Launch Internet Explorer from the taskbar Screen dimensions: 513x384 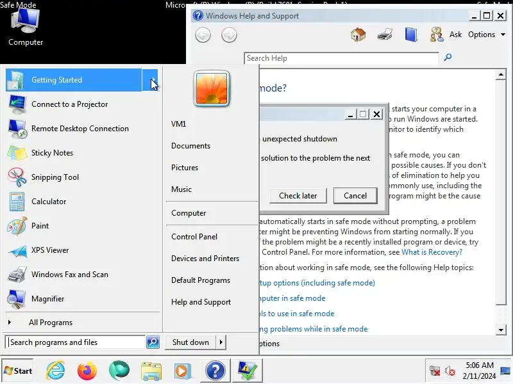(55, 371)
